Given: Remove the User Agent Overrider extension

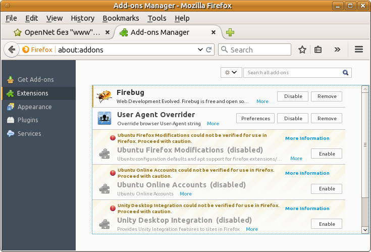Looking at the screenshot, I should tap(327, 119).
